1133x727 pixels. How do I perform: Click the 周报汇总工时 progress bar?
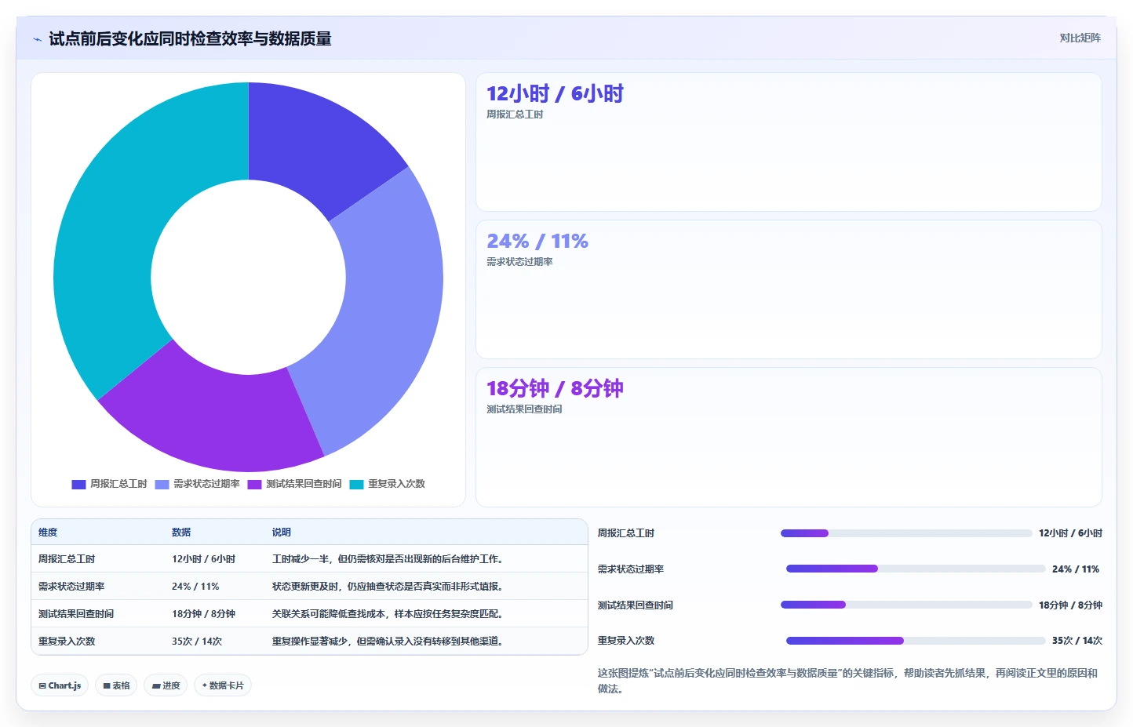(x=906, y=533)
